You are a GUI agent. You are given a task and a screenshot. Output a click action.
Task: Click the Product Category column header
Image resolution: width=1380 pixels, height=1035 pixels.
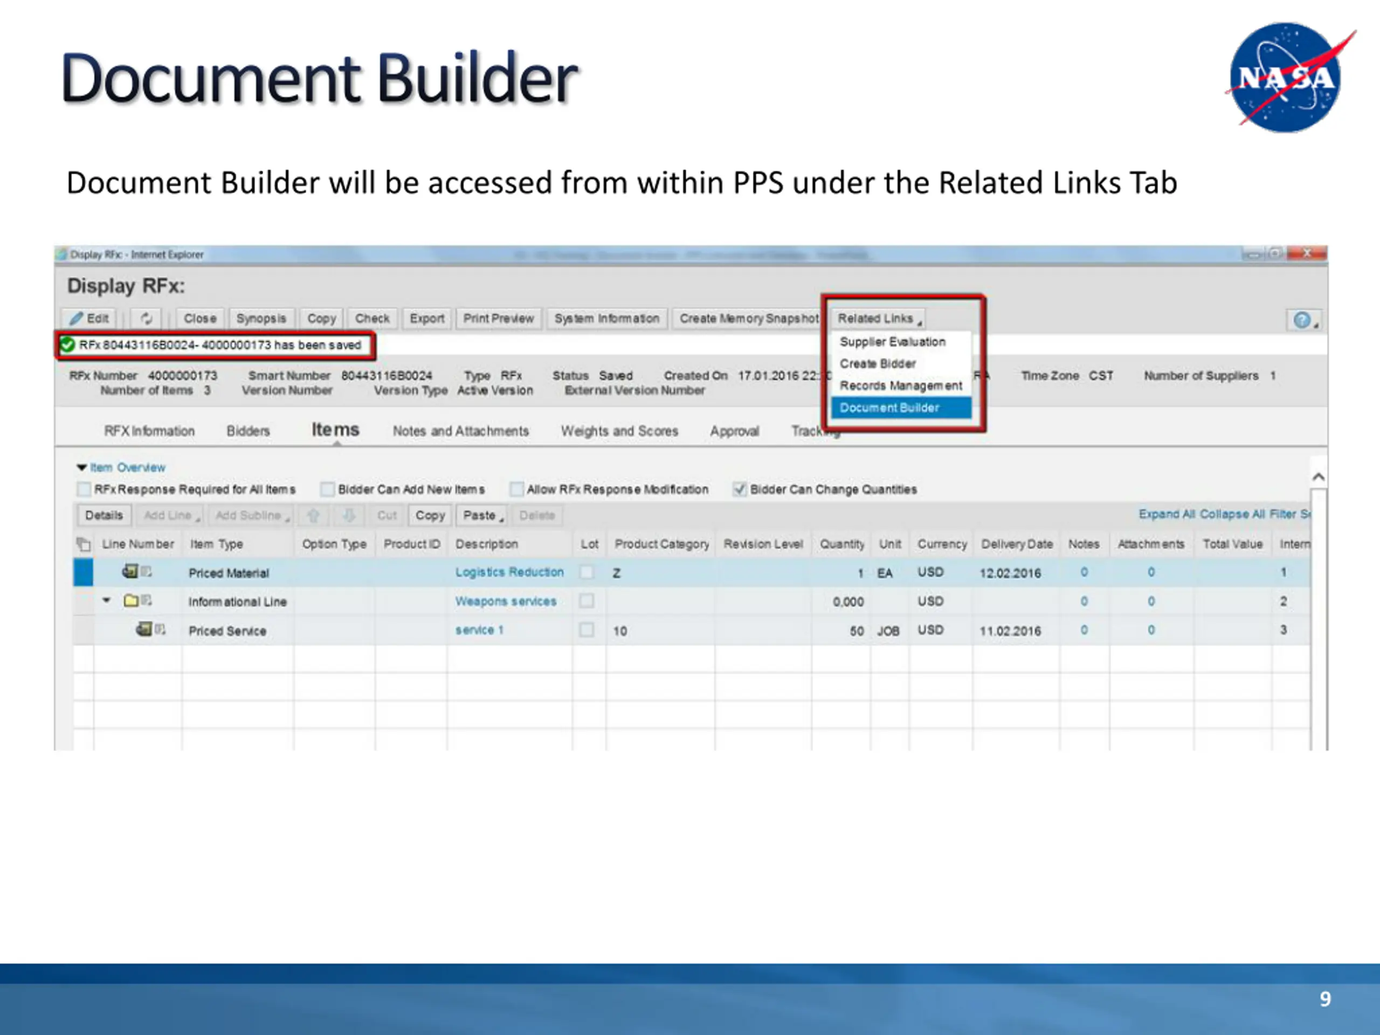point(661,544)
